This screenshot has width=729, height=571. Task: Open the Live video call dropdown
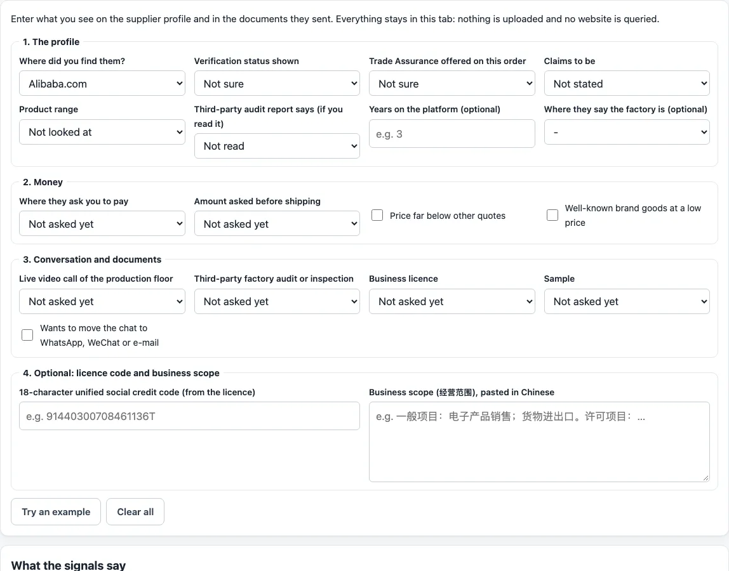tap(102, 301)
